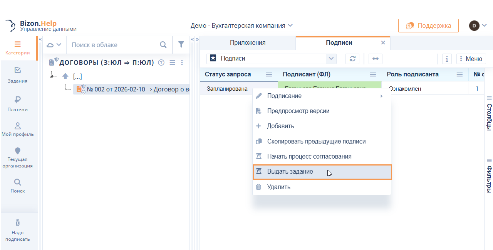The width and height of the screenshot is (493, 250).
Task: Click the info icon beside Меню
Action: coord(446,59)
